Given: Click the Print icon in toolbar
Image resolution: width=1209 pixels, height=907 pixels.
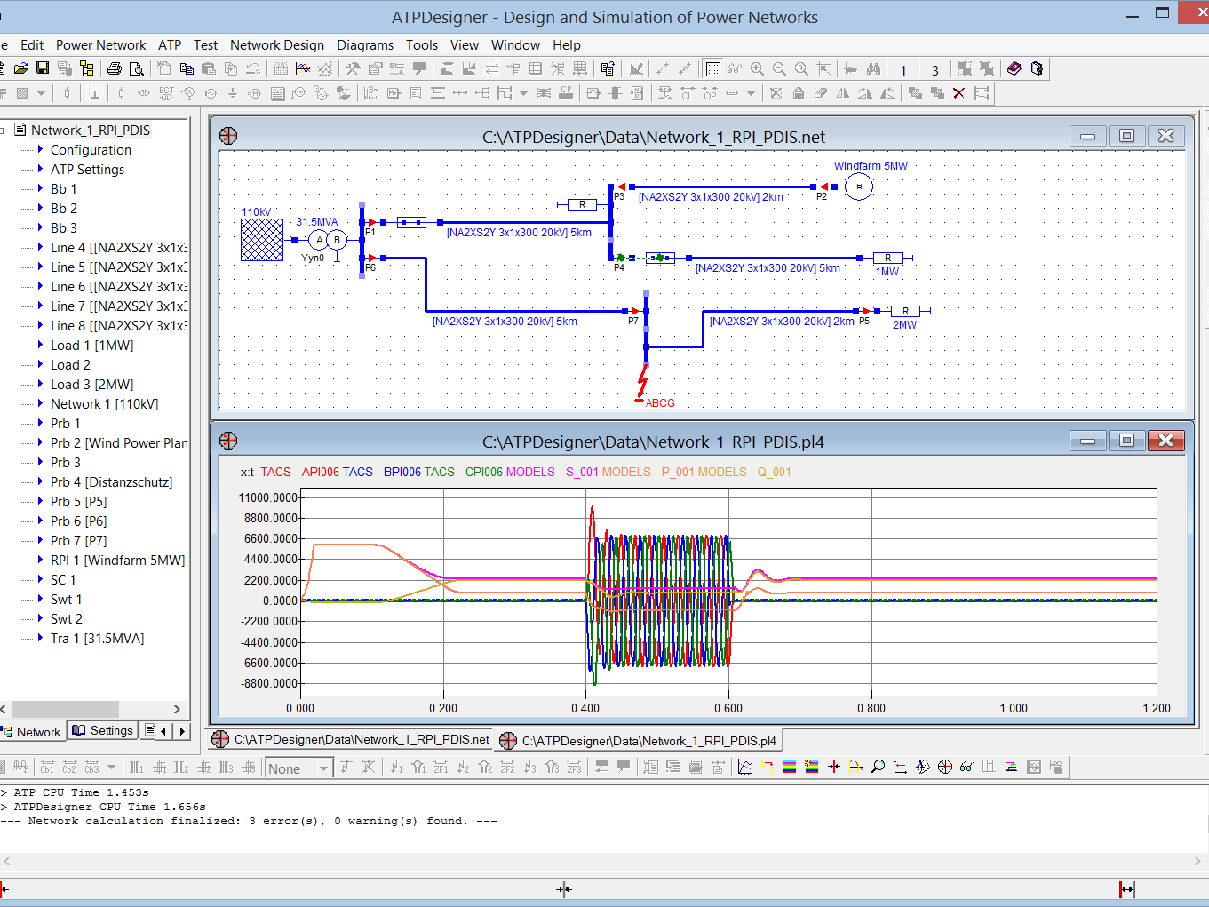Looking at the screenshot, I should [x=115, y=68].
